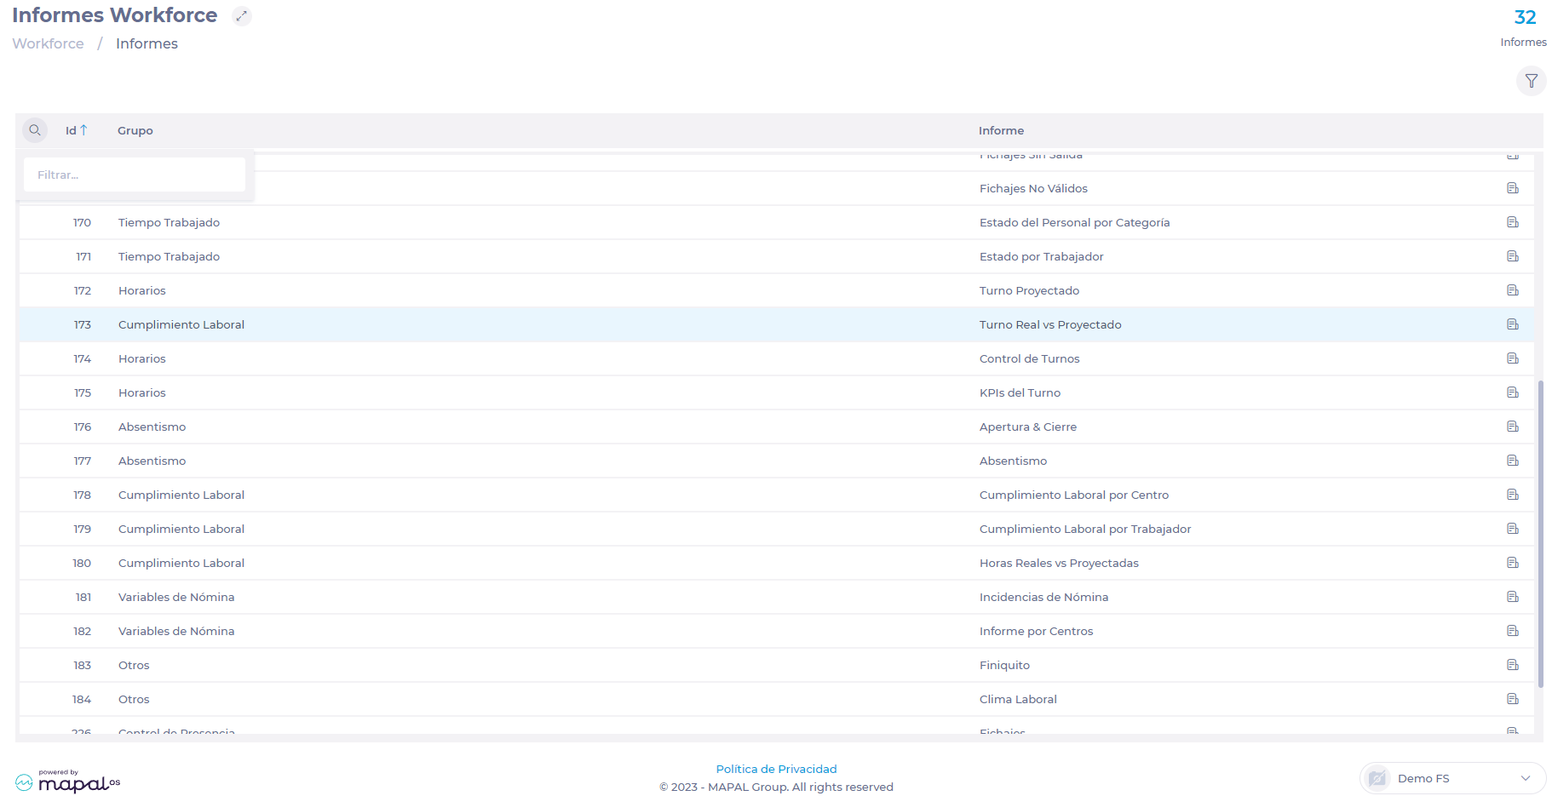Select 'Fichajes No Válidos' report name
The width and height of the screenshot is (1552, 796).
1033,188
